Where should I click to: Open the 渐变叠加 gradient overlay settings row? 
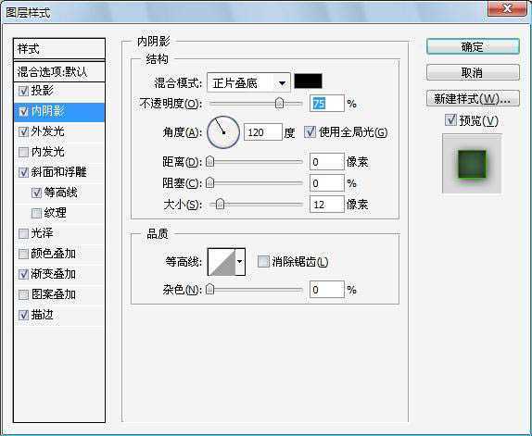click(59, 274)
